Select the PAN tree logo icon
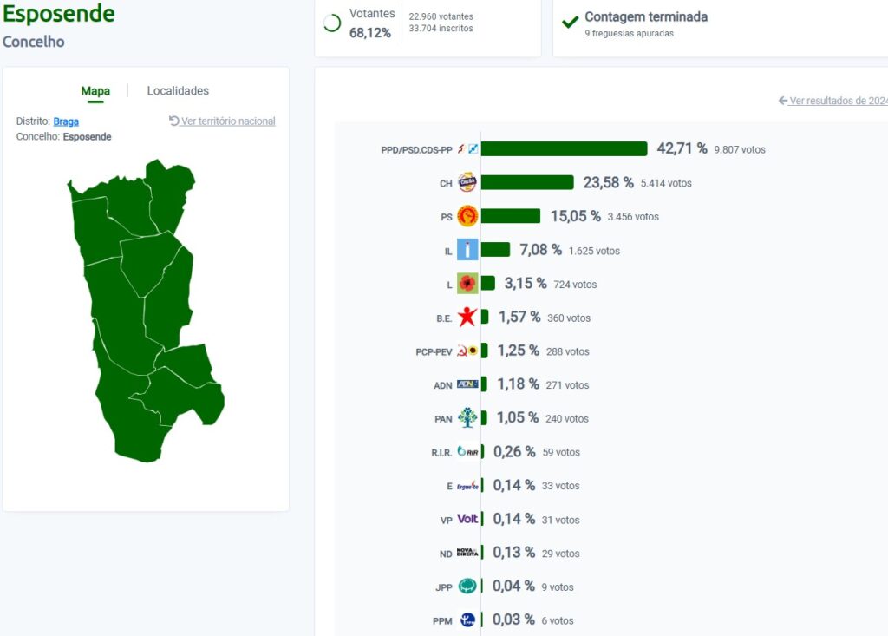This screenshot has height=636, width=888. [x=467, y=417]
